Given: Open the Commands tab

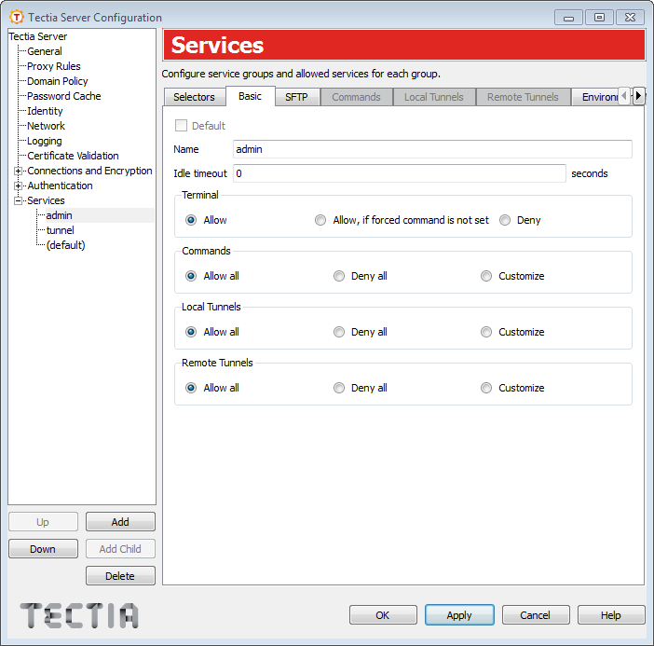Looking at the screenshot, I should [356, 97].
